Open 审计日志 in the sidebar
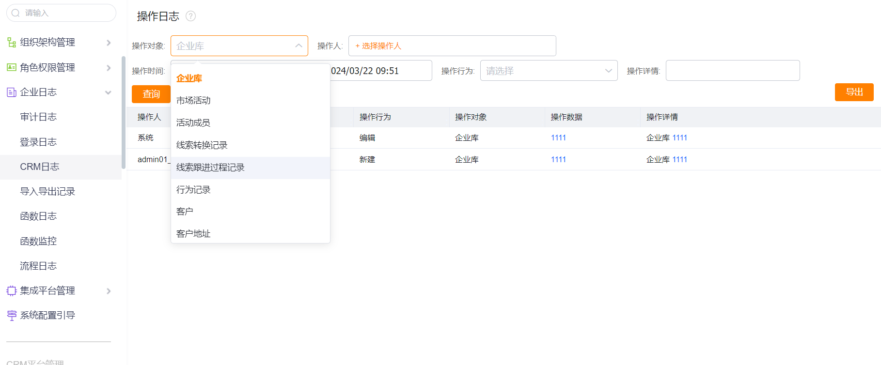Viewport: 881px width, 365px height. pos(38,117)
